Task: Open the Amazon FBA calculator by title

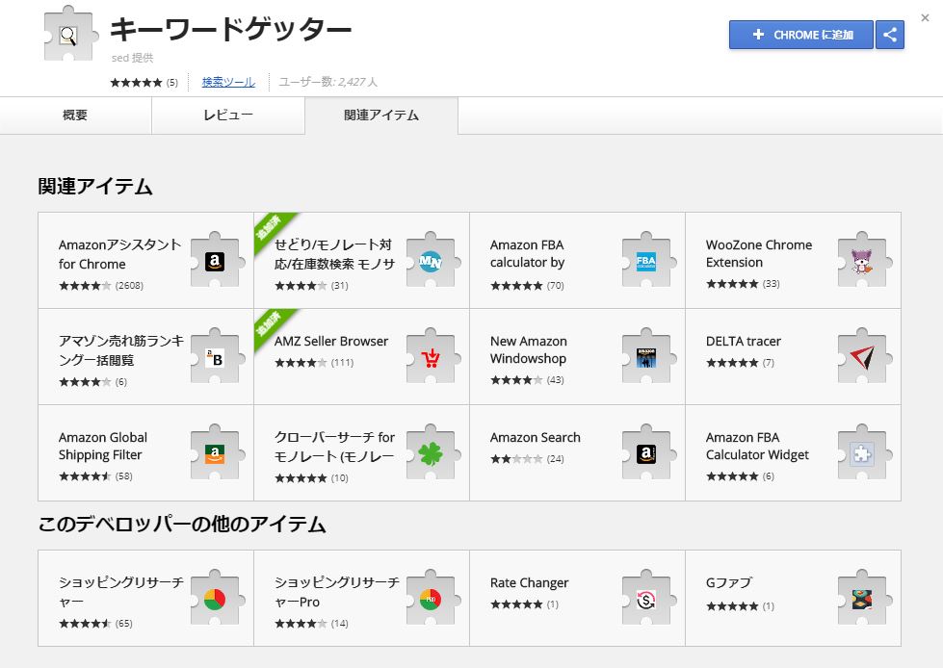Action: tap(528, 253)
